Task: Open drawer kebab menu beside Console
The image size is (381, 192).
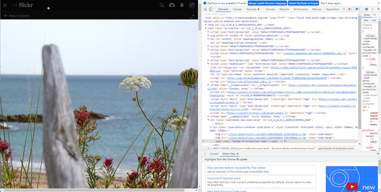Action: pyautogui.click(x=205, y=154)
